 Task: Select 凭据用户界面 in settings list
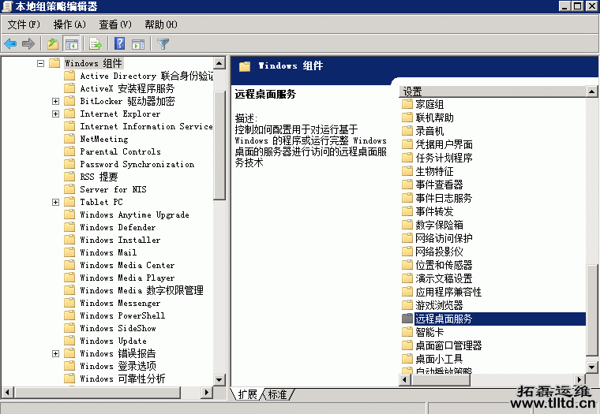[444, 144]
